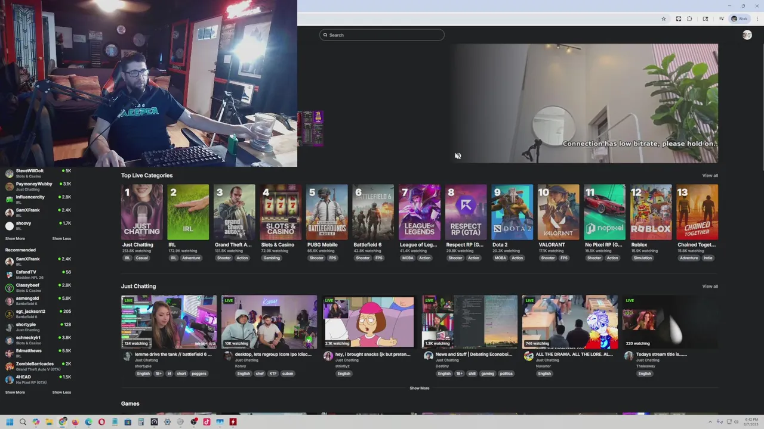The height and width of the screenshot is (429, 764).
Task: Open Windows taskbar search
Action: [23, 422]
